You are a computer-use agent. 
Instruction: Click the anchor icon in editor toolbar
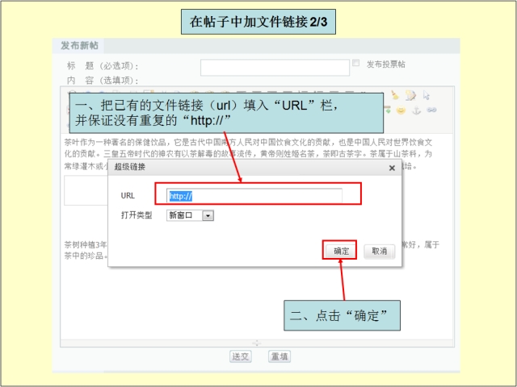[x=417, y=110]
